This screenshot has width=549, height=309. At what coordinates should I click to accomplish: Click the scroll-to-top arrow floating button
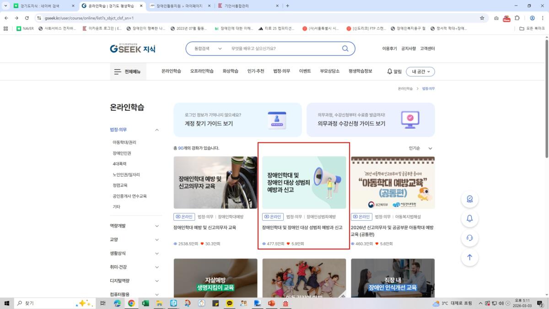pos(469,257)
